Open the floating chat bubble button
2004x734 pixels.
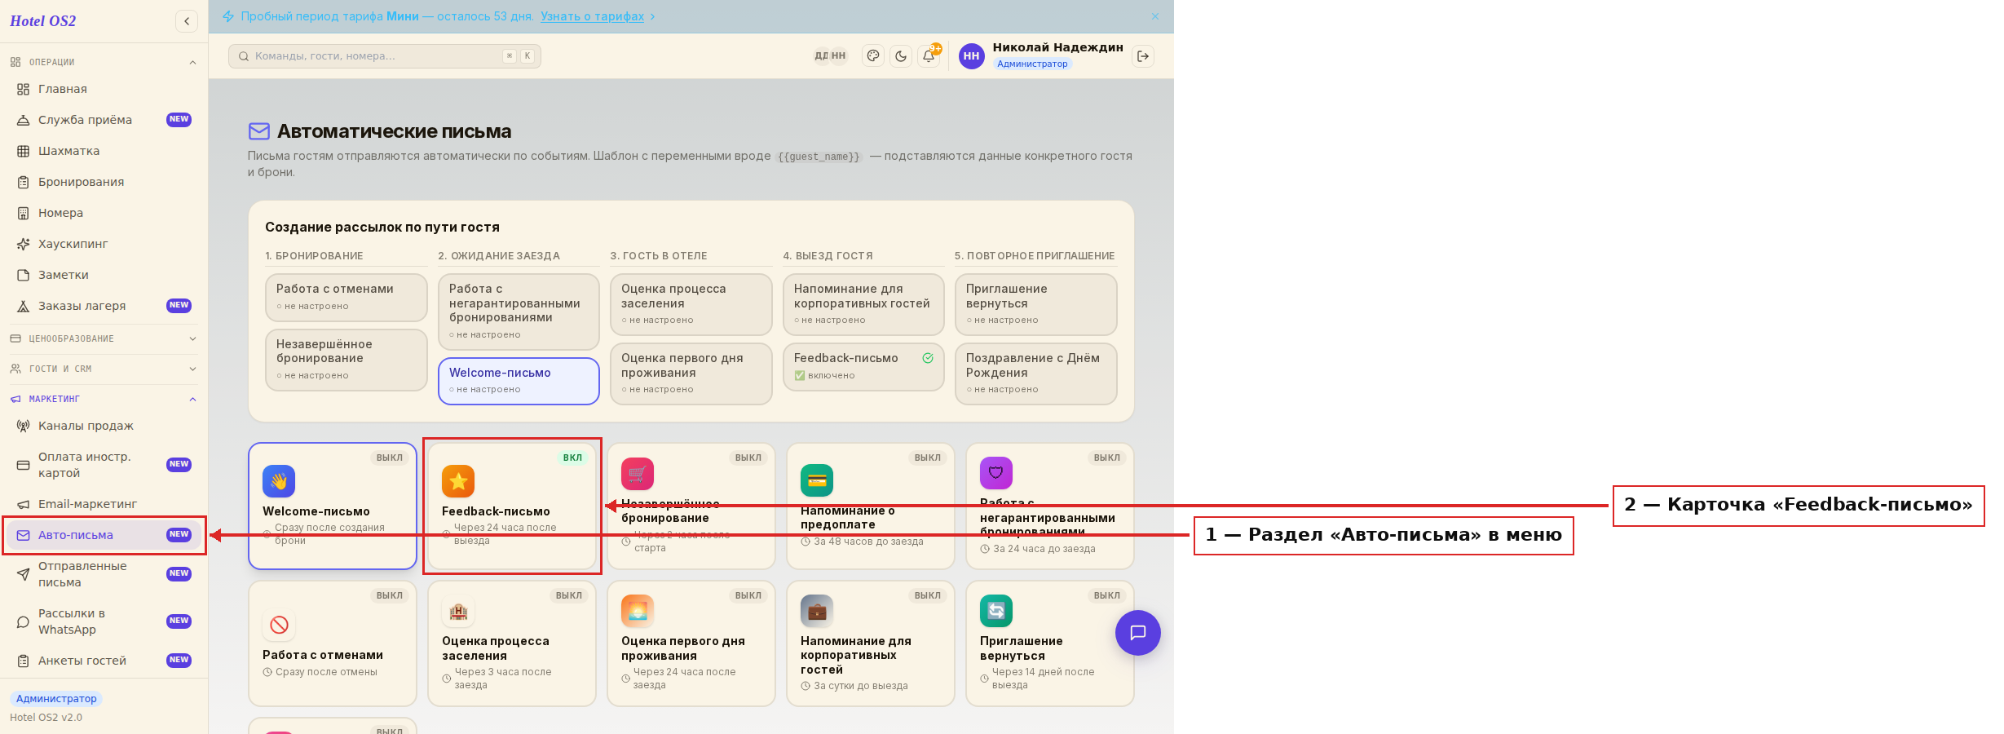click(x=1138, y=633)
